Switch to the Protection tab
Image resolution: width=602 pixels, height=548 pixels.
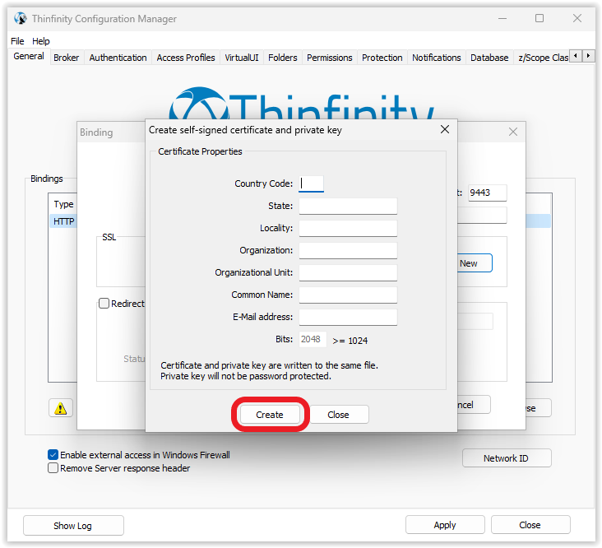point(382,58)
